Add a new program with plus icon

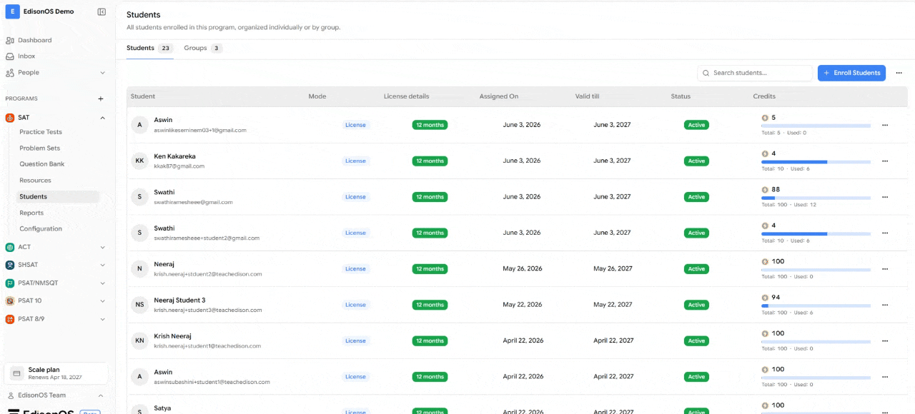pyautogui.click(x=101, y=99)
